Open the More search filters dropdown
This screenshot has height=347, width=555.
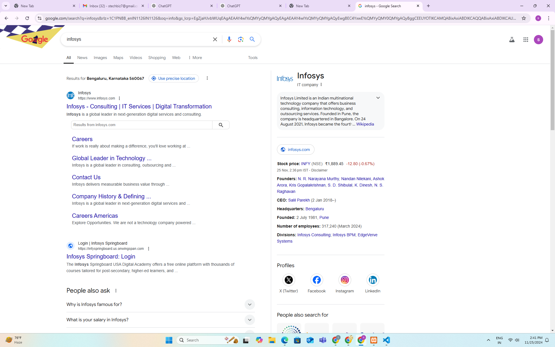pos(195,58)
